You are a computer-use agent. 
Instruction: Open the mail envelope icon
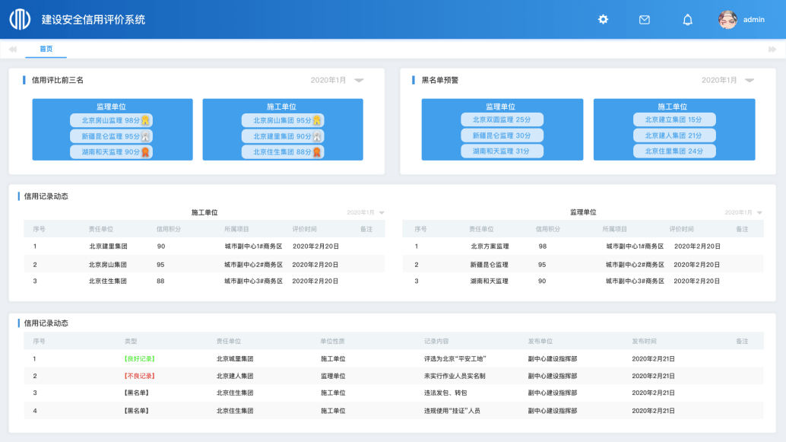pyautogui.click(x=644, y=20)
